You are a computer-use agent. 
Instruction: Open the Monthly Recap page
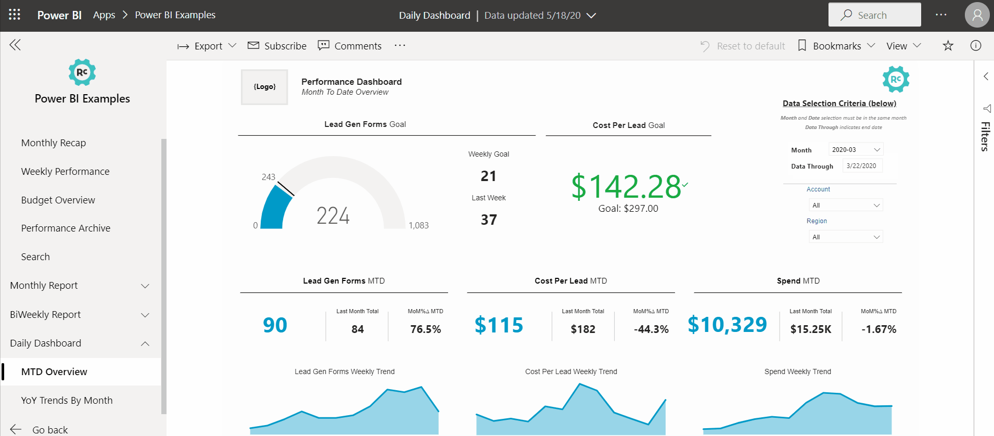tap(54, 143)
